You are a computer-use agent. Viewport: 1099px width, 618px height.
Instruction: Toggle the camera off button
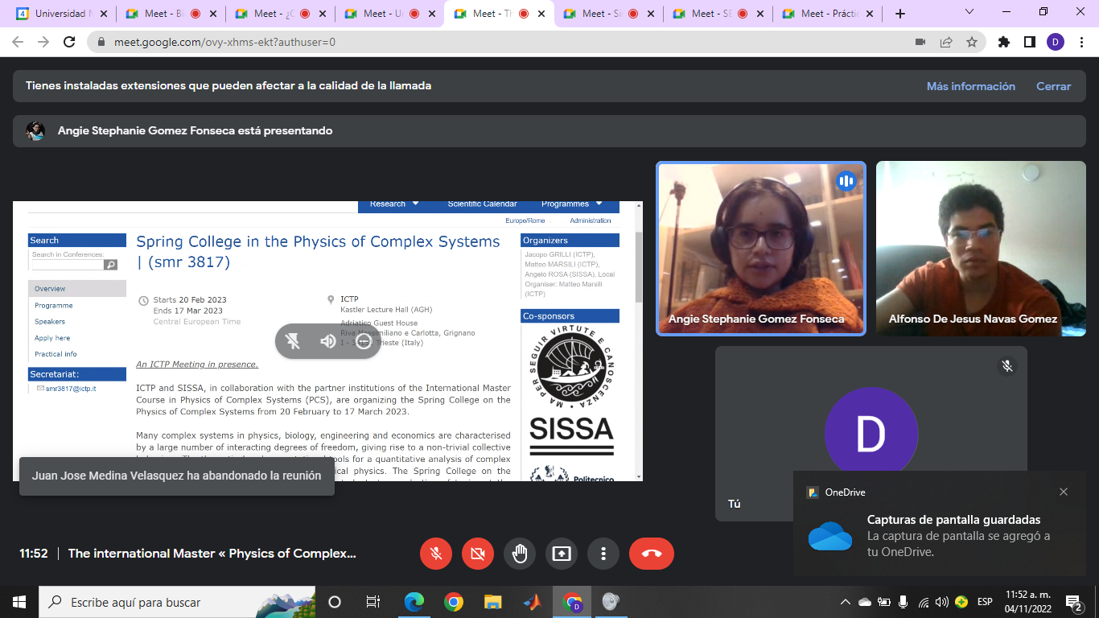[478, 554]
